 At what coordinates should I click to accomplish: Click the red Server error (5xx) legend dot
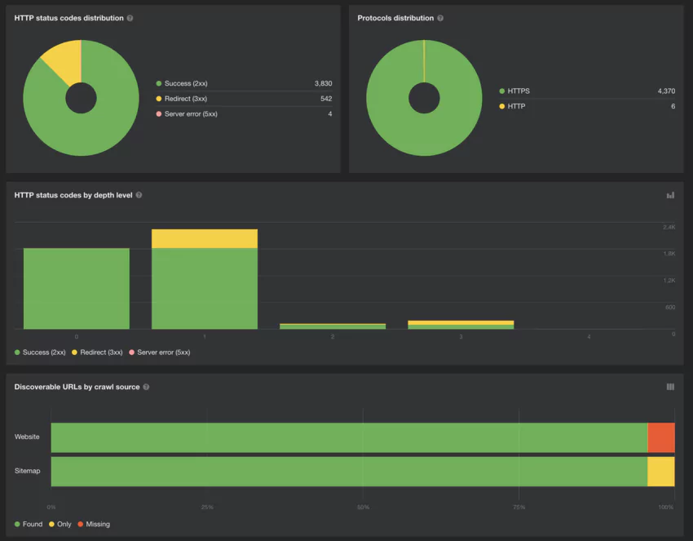coord(159,114)
